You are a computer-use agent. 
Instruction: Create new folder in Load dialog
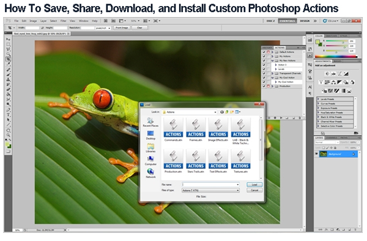coord(232,112)
